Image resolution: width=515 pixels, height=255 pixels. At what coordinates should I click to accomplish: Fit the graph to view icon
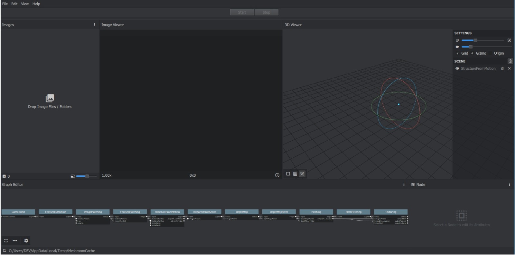click(6, 241)
